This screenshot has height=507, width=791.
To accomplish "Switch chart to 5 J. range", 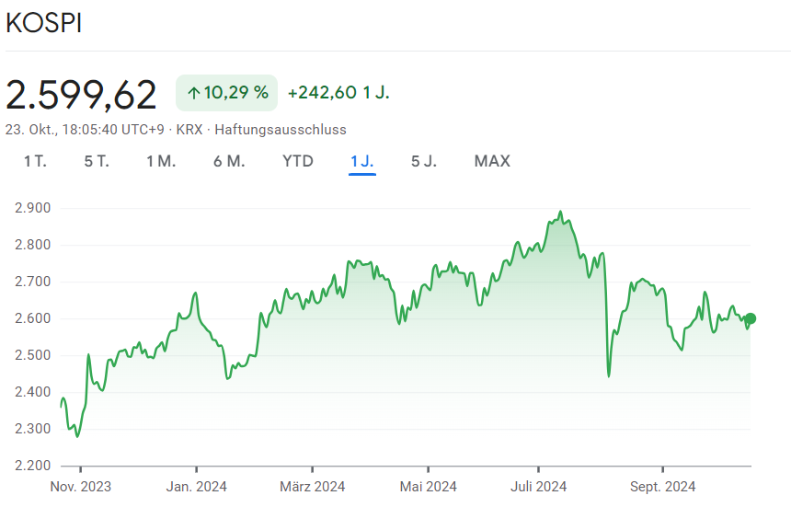I will tap(424, 161).
